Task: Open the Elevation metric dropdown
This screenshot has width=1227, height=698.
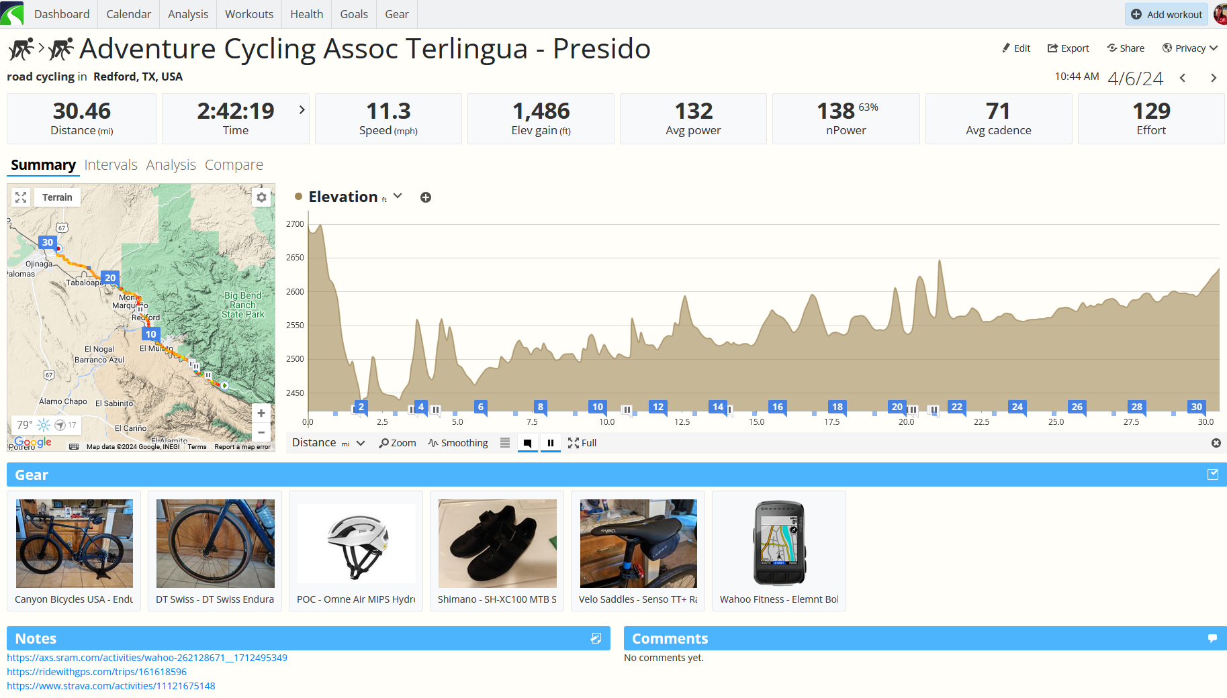Action: (398, 196)
